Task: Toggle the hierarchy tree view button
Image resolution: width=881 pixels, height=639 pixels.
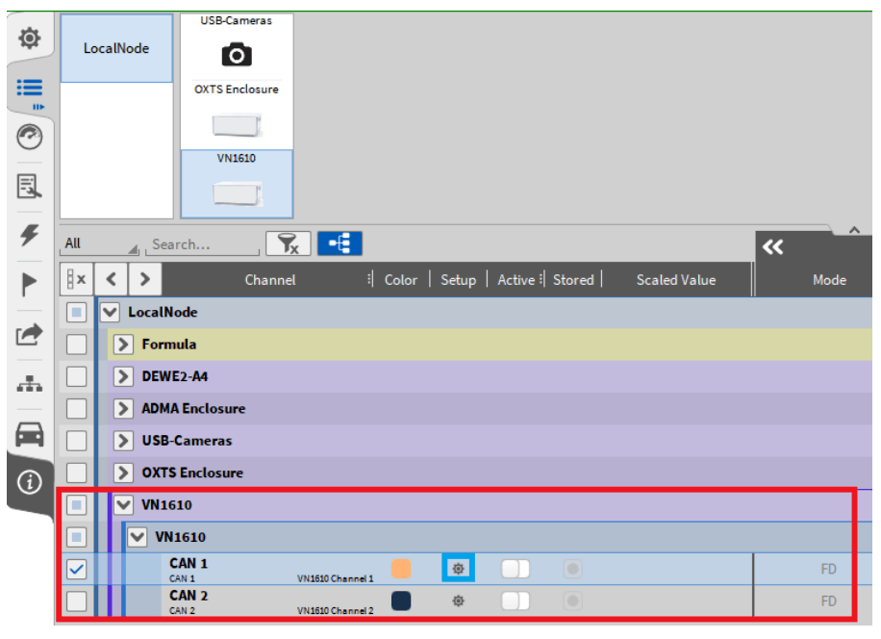Action: [340, 244]
